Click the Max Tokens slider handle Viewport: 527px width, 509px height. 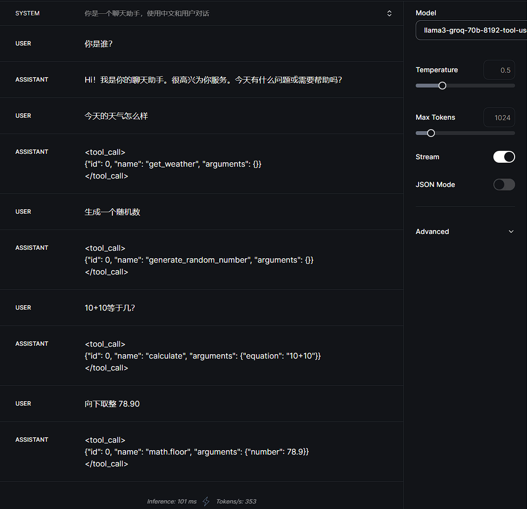(431, 133)
